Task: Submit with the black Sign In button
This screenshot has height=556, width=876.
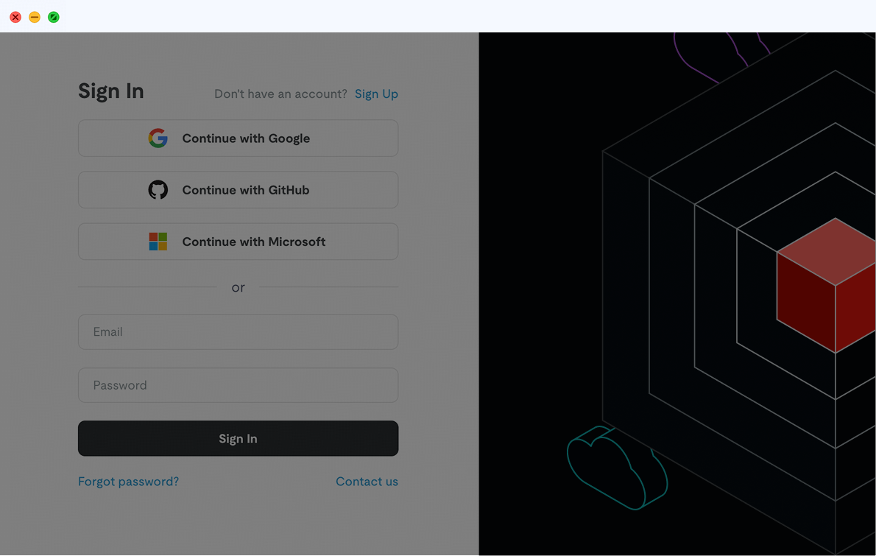Action: (238, 439)
